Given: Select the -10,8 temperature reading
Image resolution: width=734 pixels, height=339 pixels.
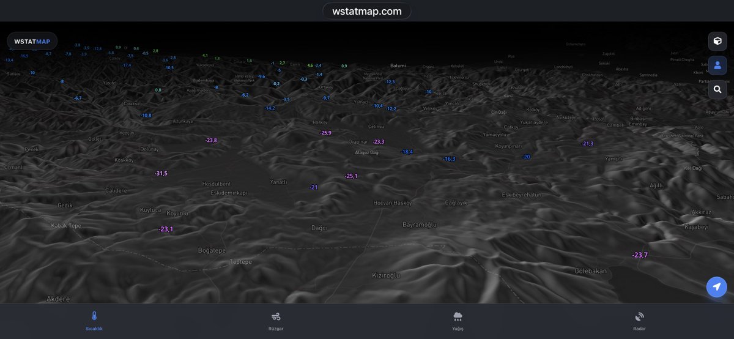Looking at the screenshot, I should click(146, 116).
